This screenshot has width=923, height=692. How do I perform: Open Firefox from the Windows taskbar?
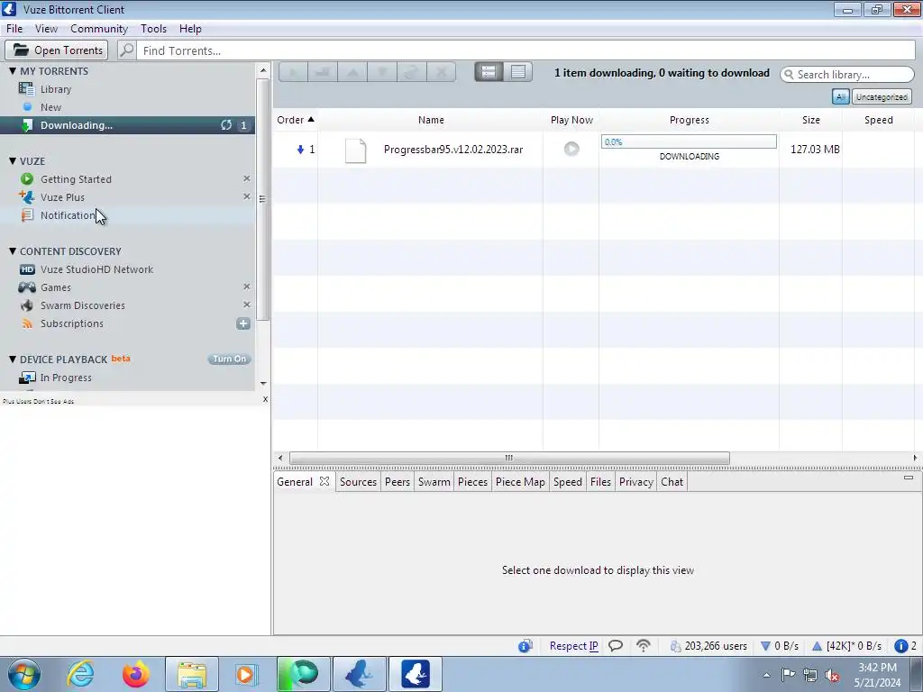(135, 674)
